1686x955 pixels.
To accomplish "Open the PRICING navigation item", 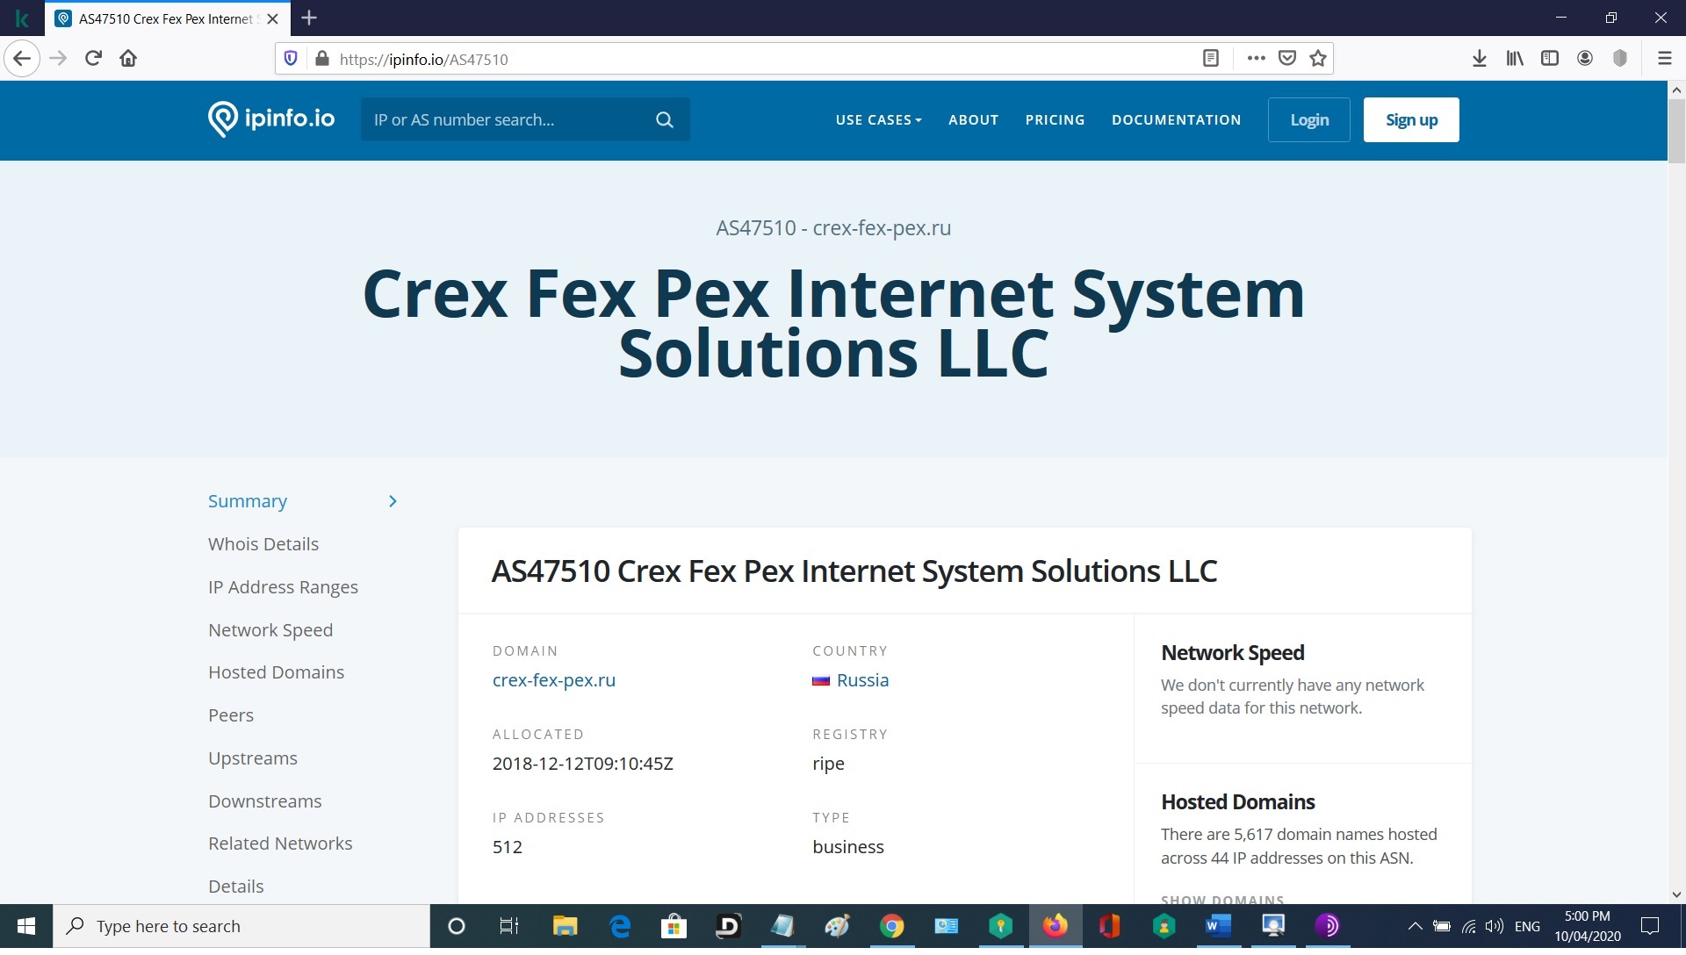I will [1055, 120].
